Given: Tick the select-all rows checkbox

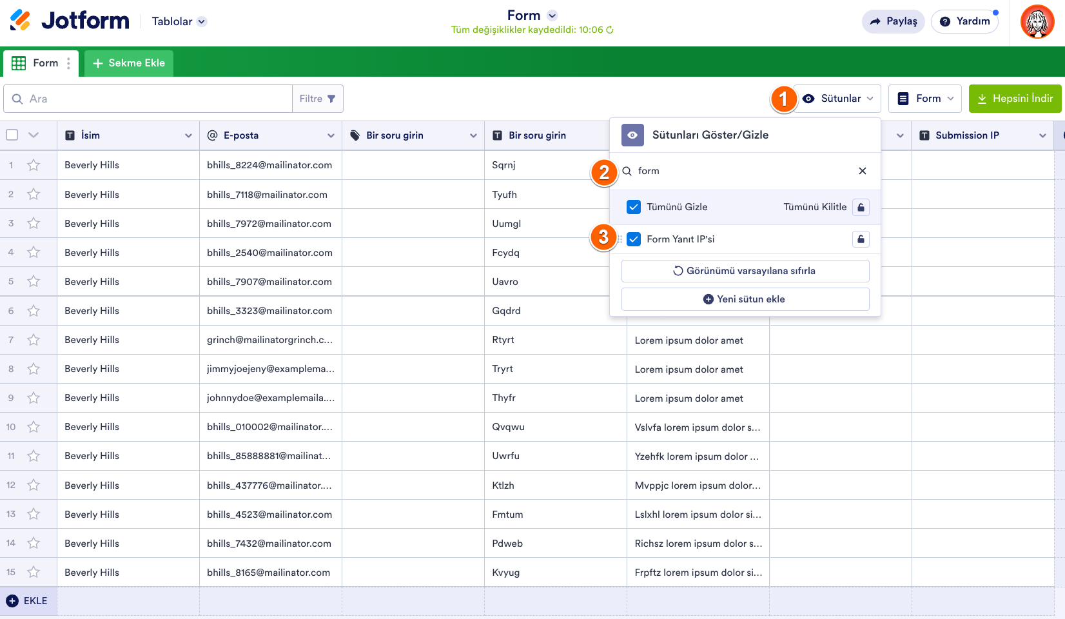Looking at the screenshot, I should (x=12, y=135).
